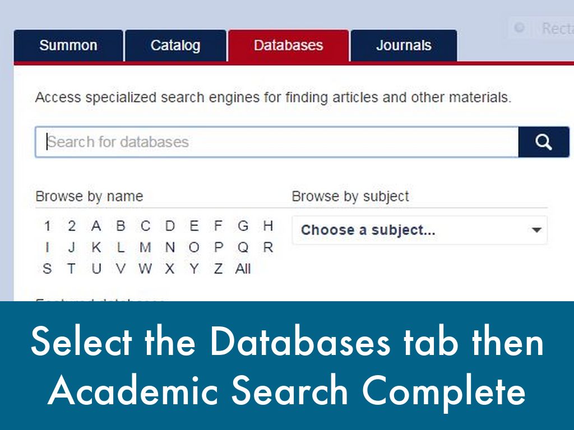Browse databases starting with W
The image size is (574, 430).
pos(145,269)
